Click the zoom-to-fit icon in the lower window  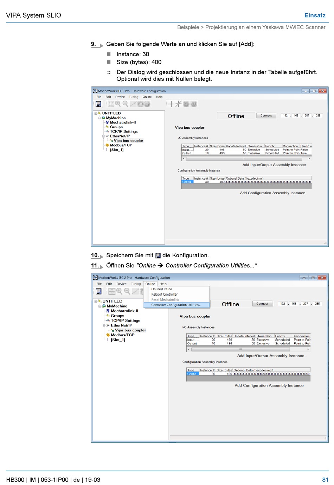click(112, 291)
